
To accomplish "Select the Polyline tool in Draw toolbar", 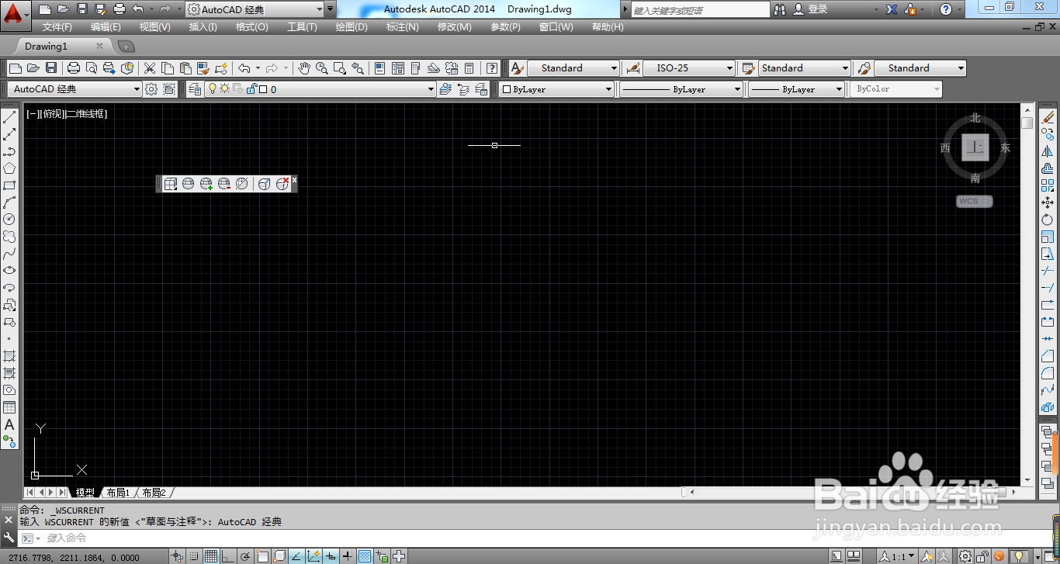I will click(x=9, y=151).
